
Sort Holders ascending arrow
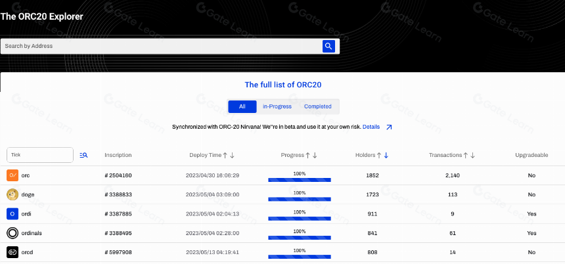click(x=379, y=155)
